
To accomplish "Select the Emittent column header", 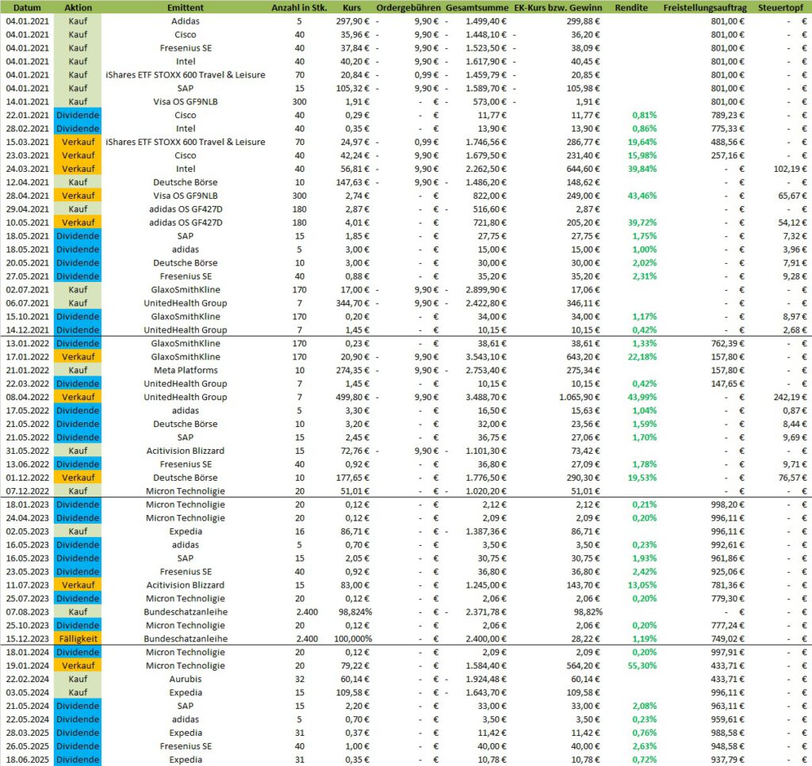I will click(186, 7).
